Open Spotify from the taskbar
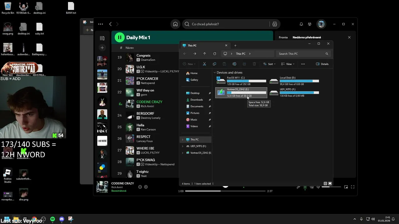 pos(53,219)
